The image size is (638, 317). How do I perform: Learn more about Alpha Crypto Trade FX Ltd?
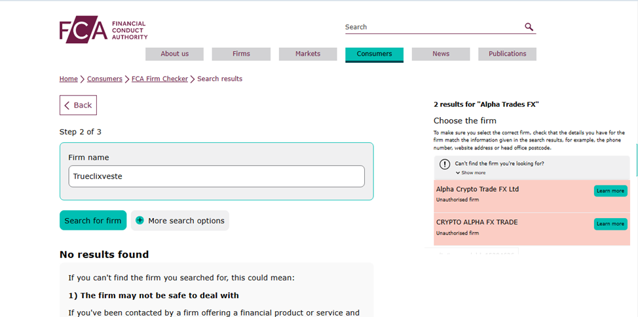610,191
